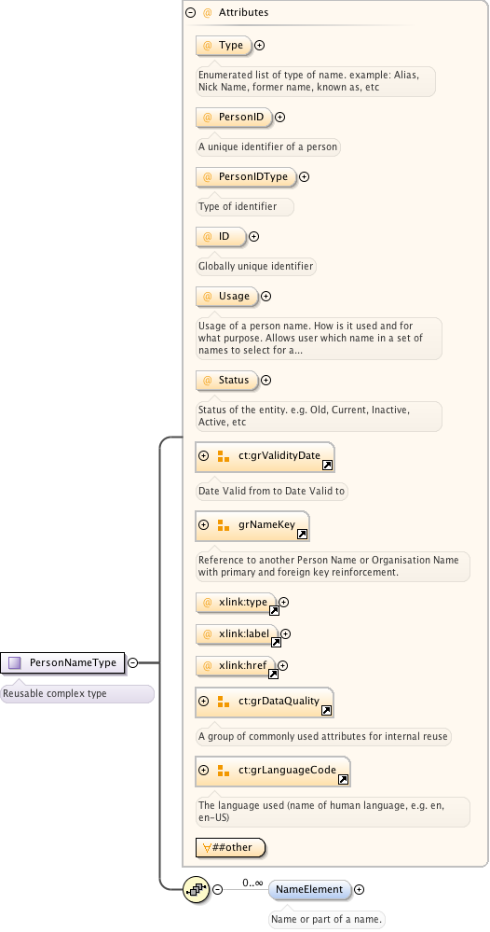Viewport: 490px width, 932px height.
Task: Follow the xlink:type reference arrow icon
Action: 274,610
